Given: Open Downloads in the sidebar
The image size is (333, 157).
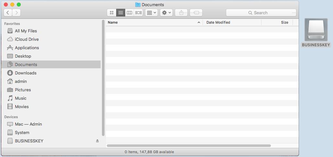Looking at the screenshot, I should pos(25,73).
